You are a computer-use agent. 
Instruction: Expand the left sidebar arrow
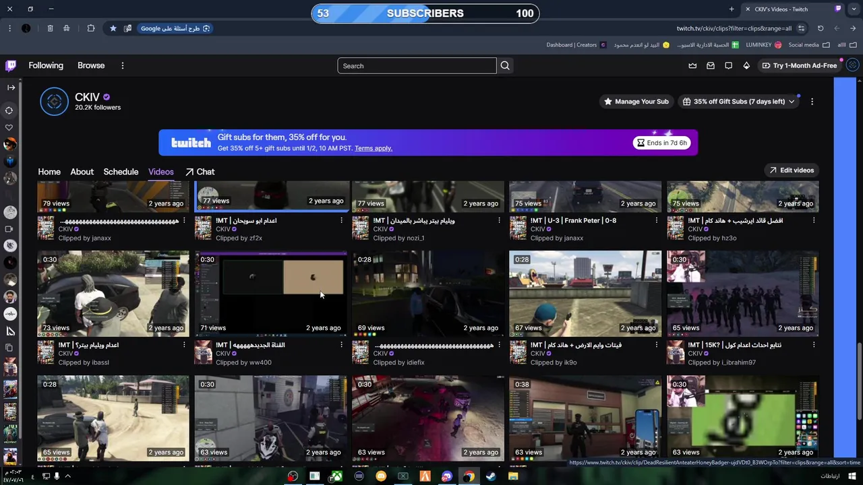coord(10,87)
